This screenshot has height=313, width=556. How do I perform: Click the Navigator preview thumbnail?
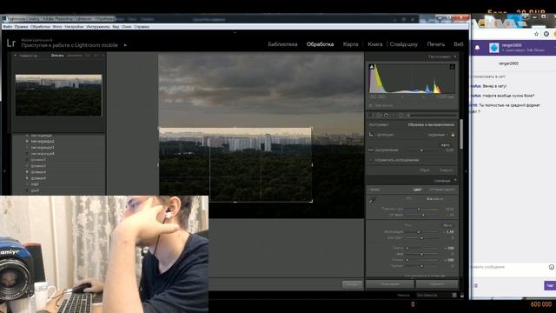(x=58, y=95)
